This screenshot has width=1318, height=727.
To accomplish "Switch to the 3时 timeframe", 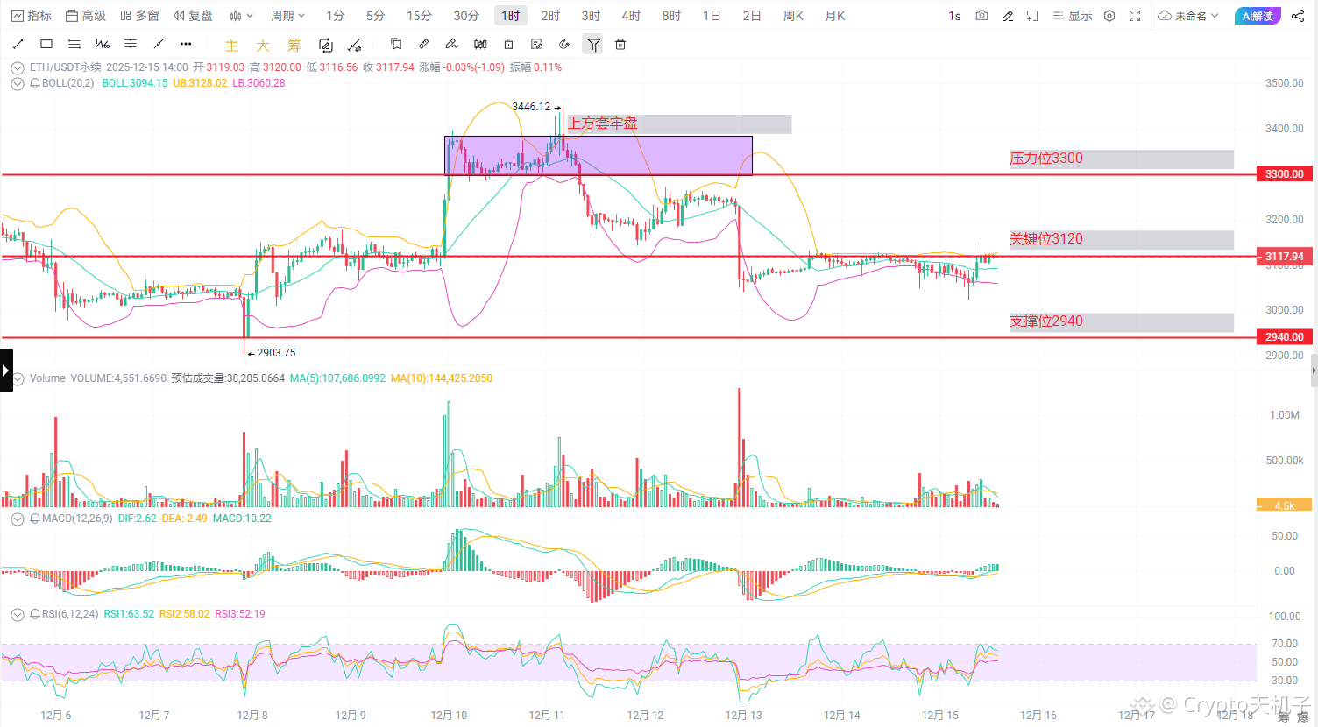I will pyautogui.click(x=591, y=16).
